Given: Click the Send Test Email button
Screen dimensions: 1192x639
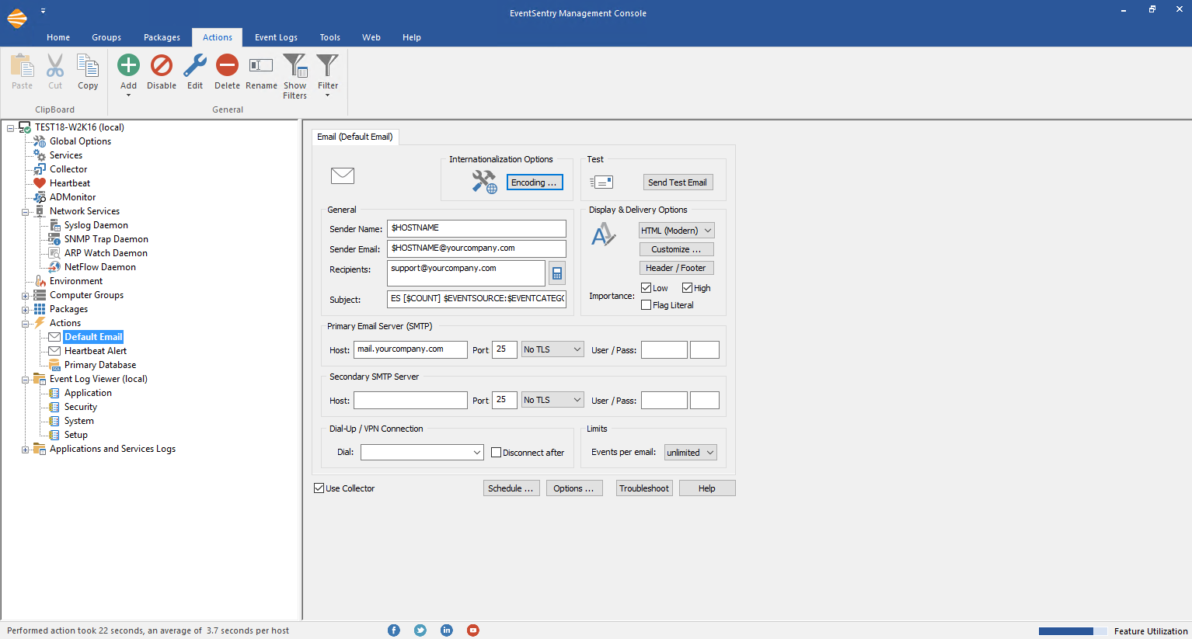Looking at the screenshot, I should tap(678, 182).
